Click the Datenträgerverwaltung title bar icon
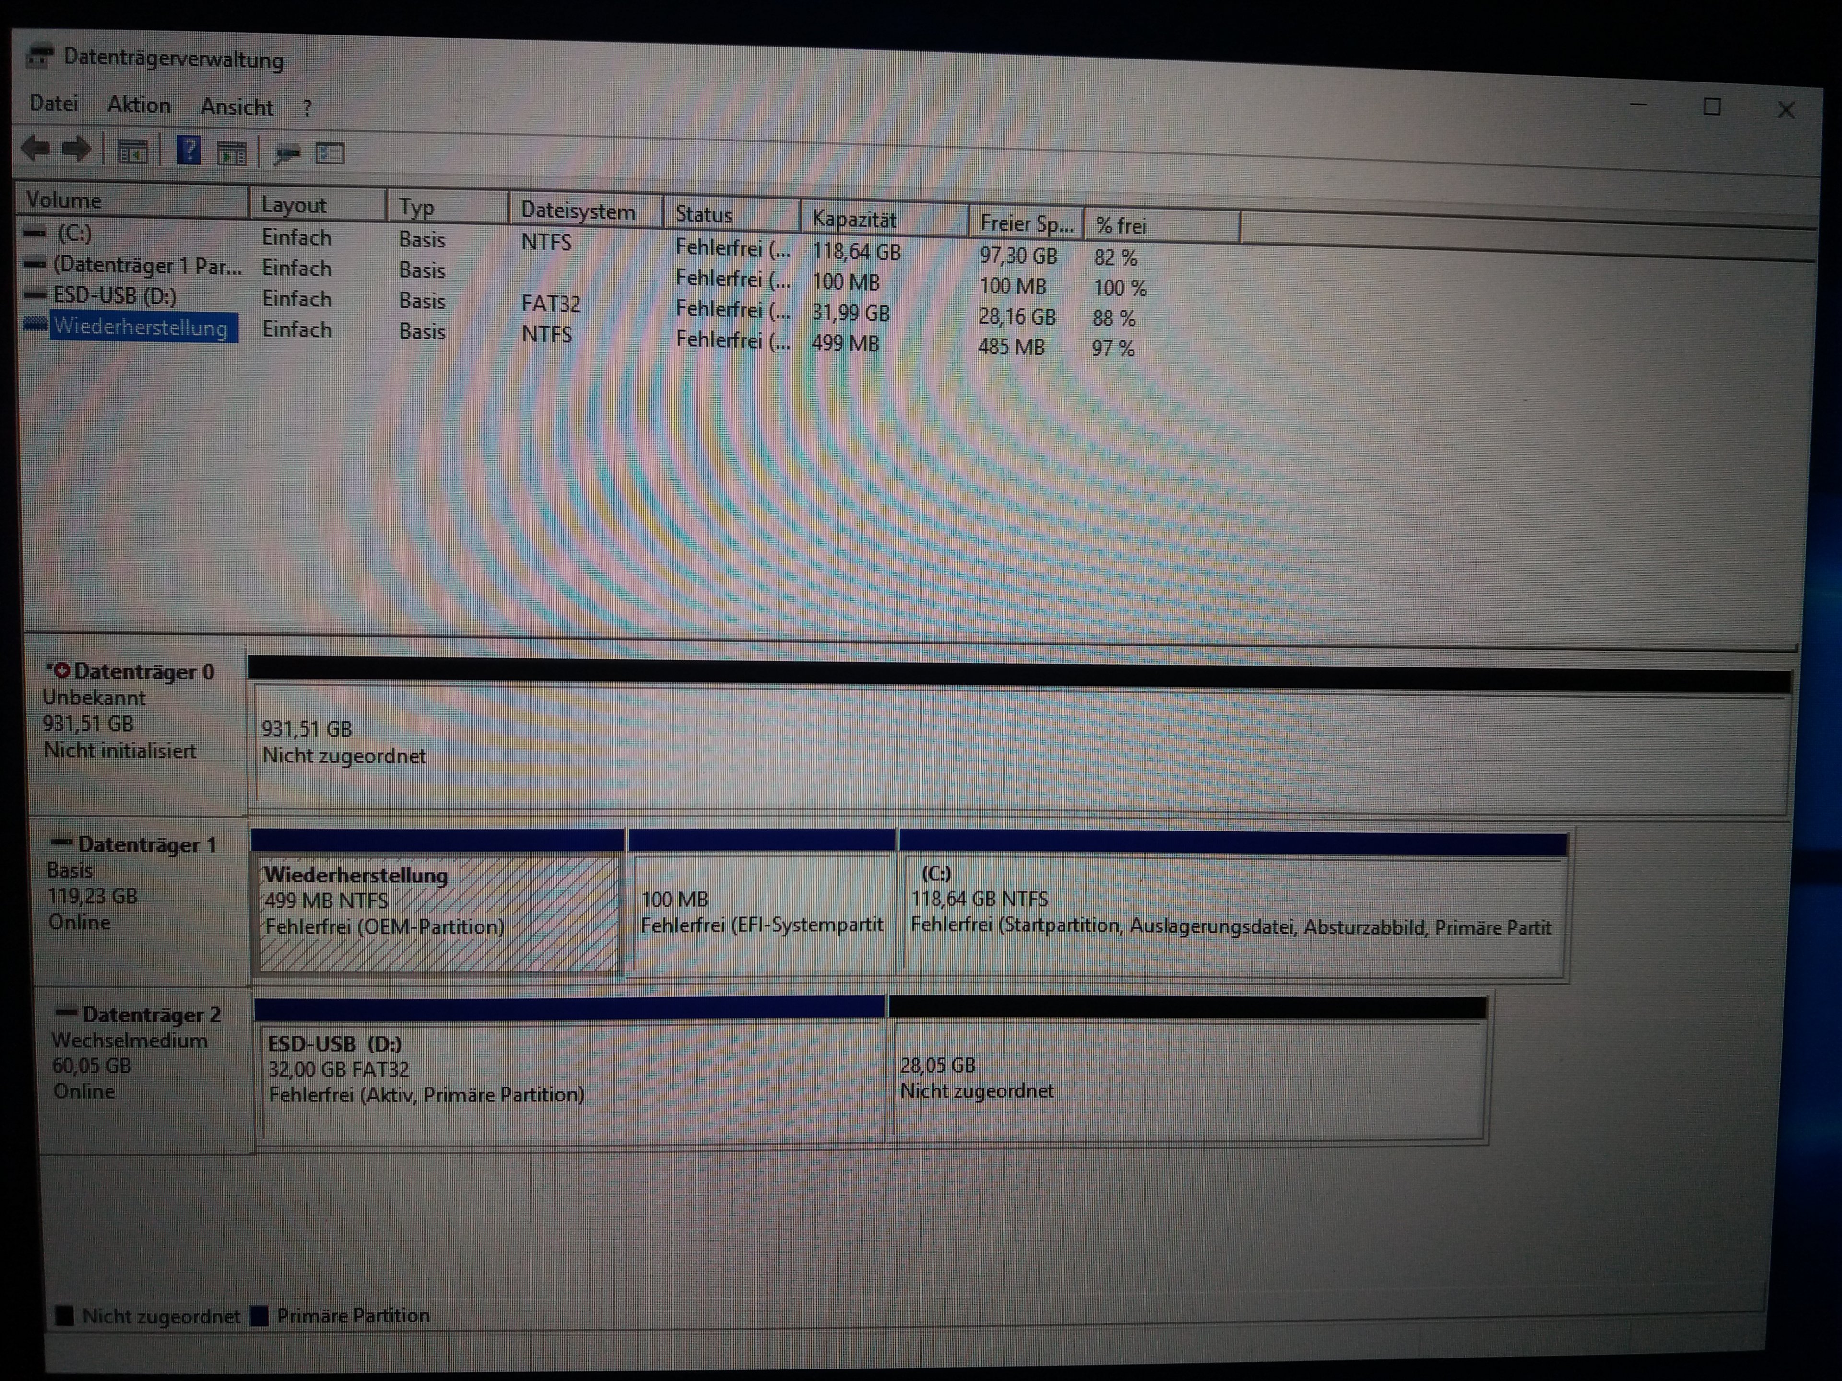This screenshot has width=1842, height=1381. [39, 57]
